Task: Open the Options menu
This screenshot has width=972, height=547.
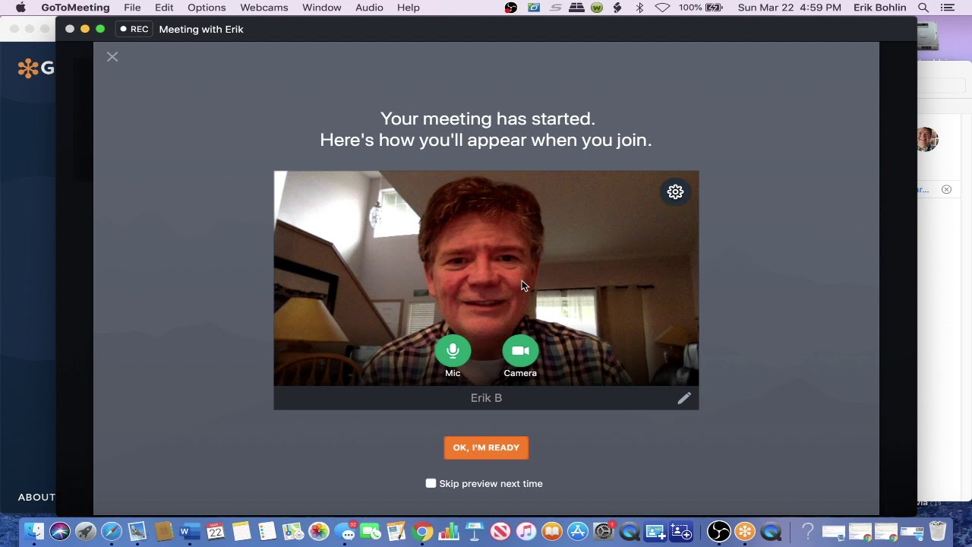Action: 207,8
